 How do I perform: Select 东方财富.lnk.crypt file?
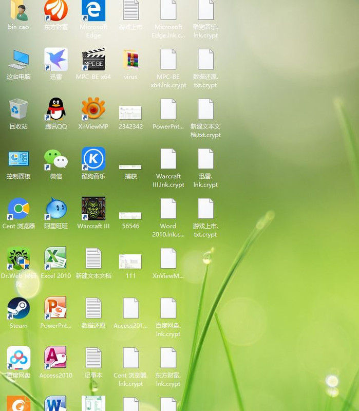(x=168, y=358)
